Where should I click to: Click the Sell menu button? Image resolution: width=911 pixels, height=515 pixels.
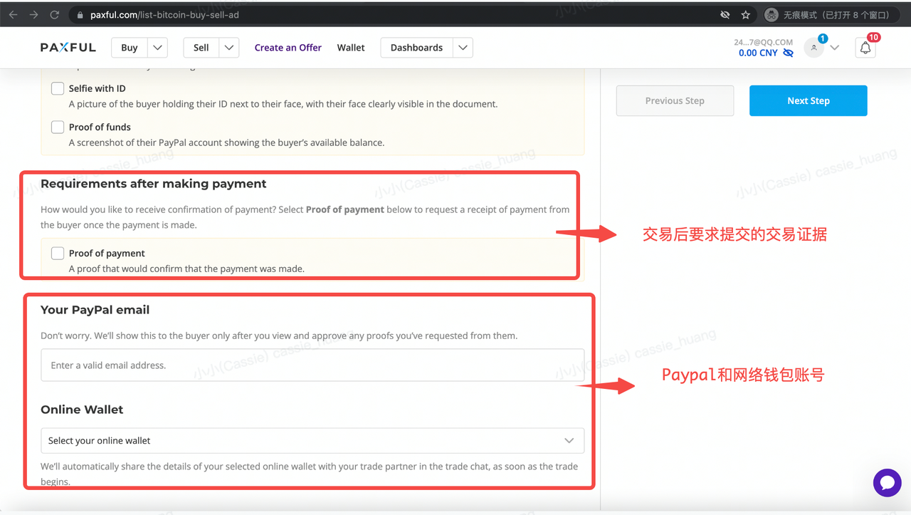tap(201, 48)
